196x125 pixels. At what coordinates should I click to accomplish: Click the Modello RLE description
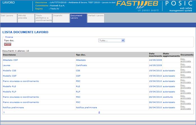tap(9, 86)
